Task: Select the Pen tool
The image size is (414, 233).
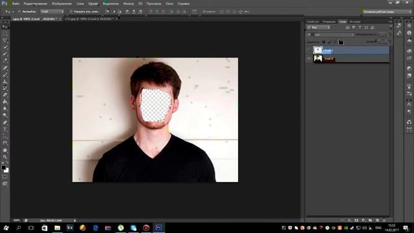Action: (5, 122)
